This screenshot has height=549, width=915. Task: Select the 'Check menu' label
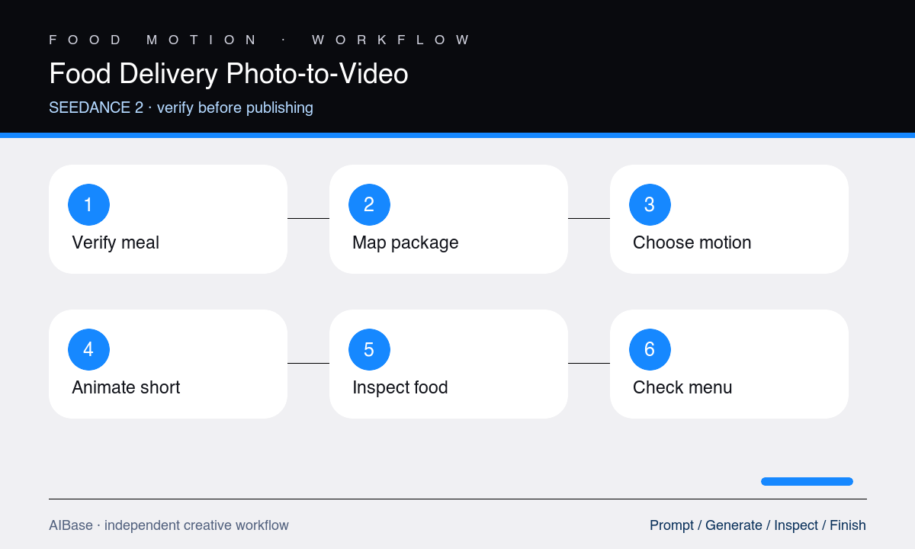(x=682, y=387)
